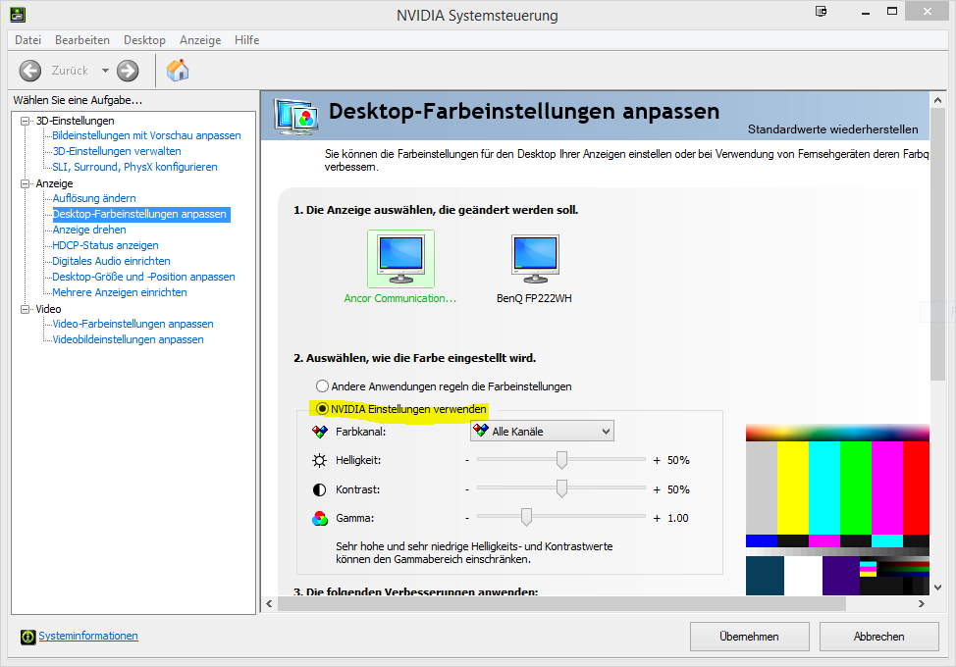Click the Kontrast '50%' value
The width and height of the screenshot is (956, 667).
[x=678, y=489]
